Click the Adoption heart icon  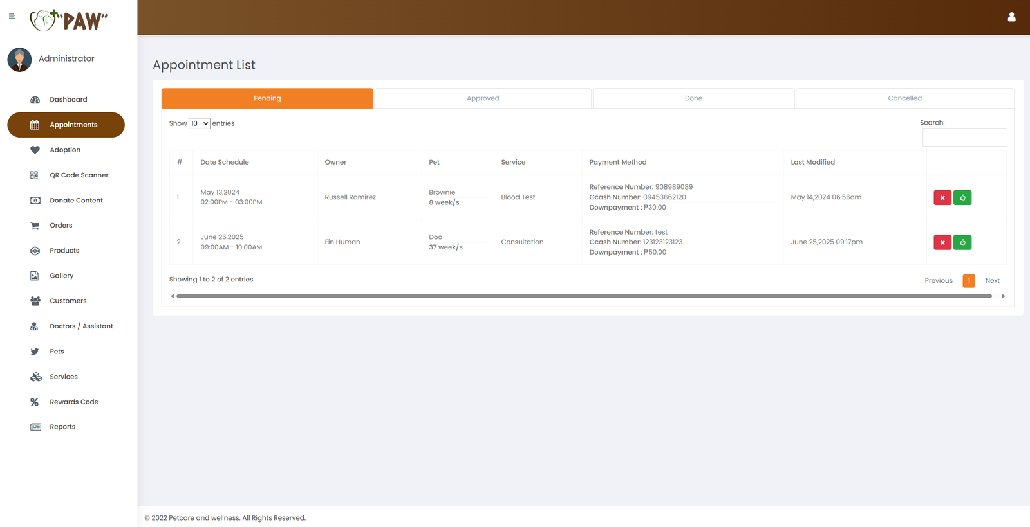[35, 150]
